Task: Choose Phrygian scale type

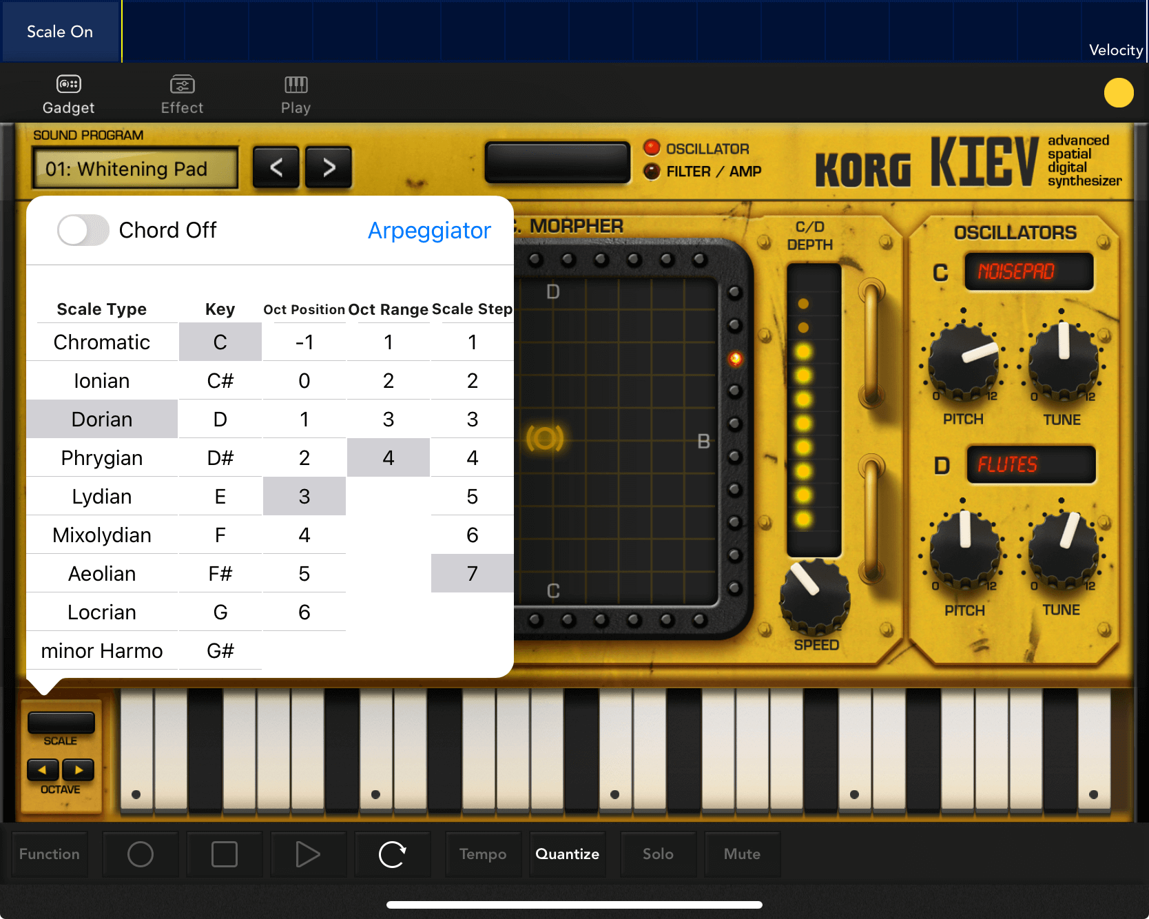Action: point(102,458)
